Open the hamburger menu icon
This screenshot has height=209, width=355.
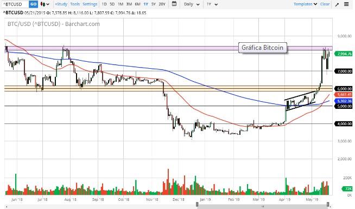coord(346,4)
